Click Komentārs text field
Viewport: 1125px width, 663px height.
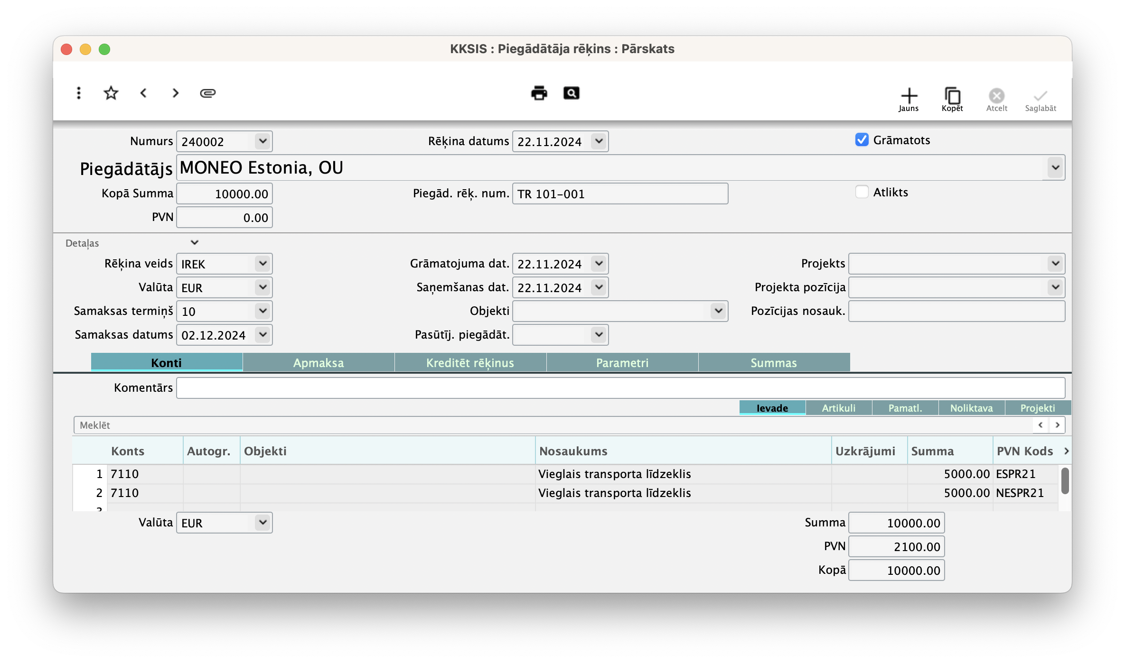tap(621, 388)
